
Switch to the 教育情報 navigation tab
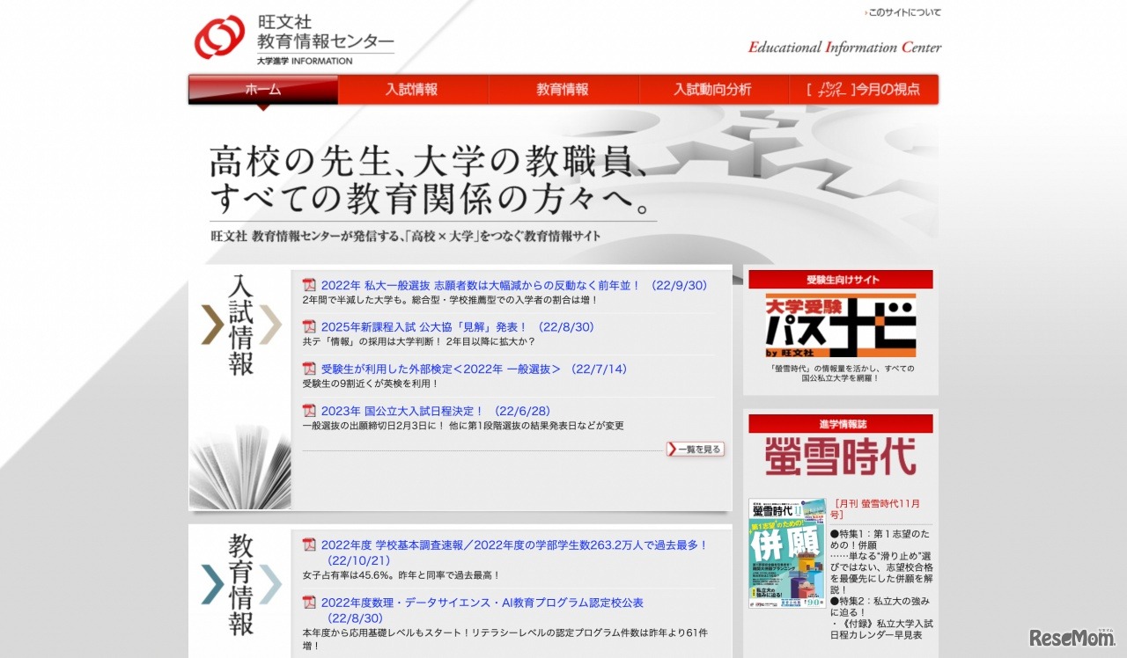coord(563,89)
